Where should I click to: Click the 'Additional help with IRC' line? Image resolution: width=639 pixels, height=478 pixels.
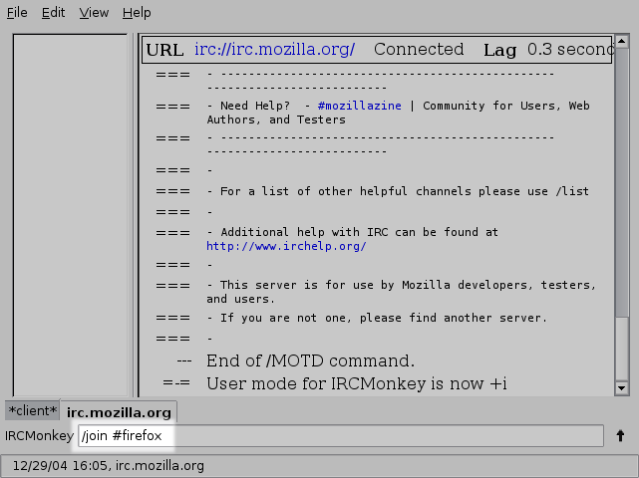(x=353, y=239)
